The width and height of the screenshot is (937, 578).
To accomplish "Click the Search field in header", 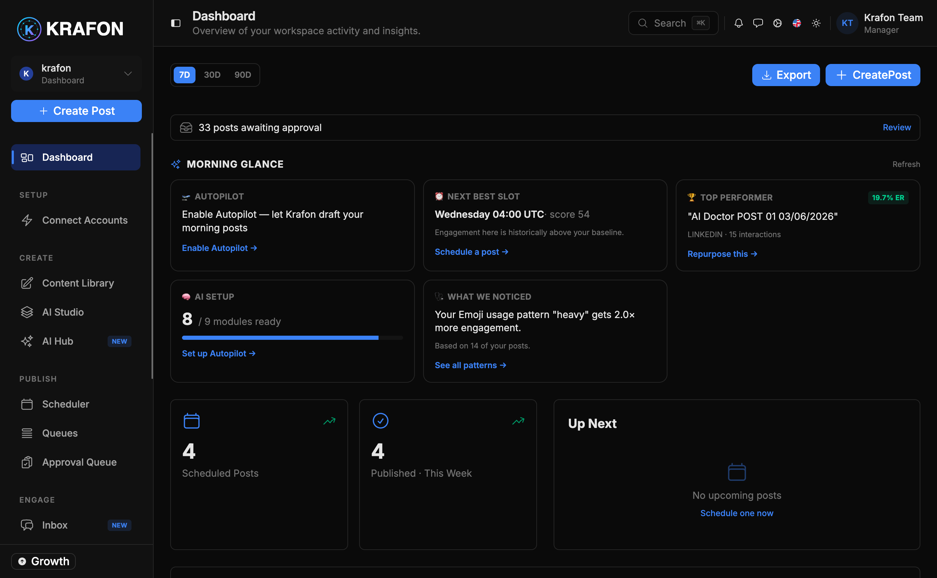I will pos(673,23).
